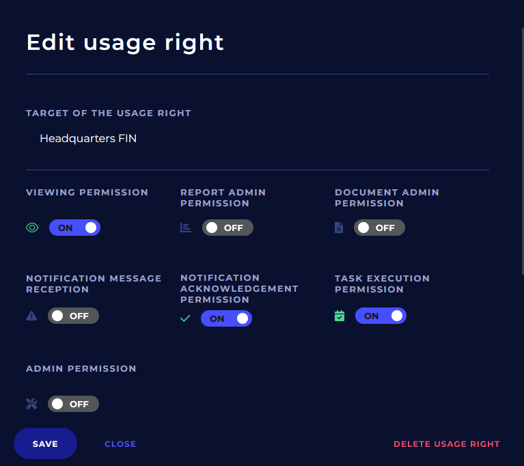
Task: Click the warning triangle icon for Notification Reception
Action: tap(31, 316)
